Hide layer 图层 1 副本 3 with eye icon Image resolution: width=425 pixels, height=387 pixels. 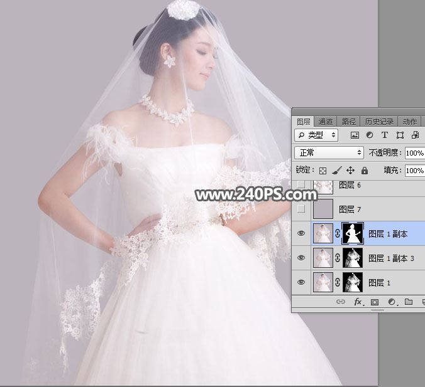(301, 258)
